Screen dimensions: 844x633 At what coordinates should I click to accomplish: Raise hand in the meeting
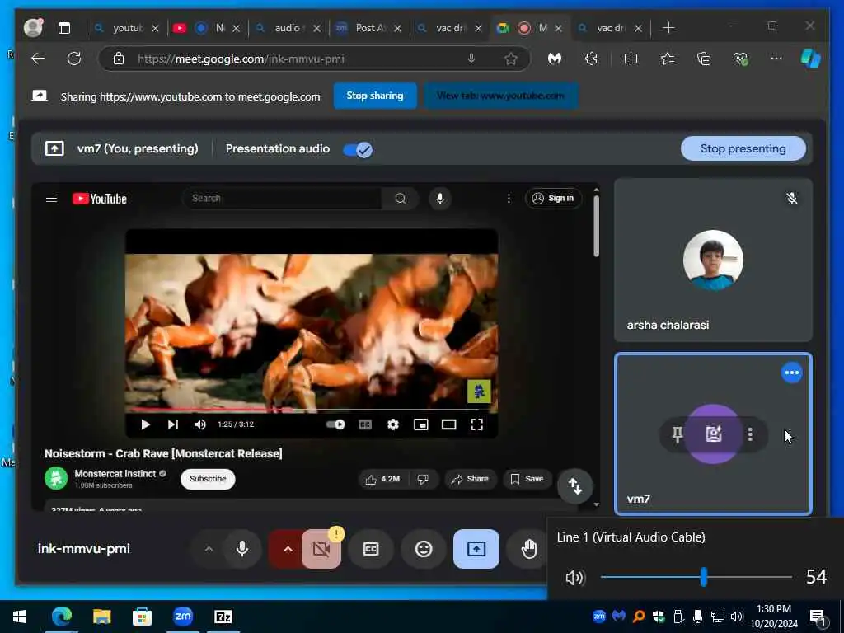point(529,549)
